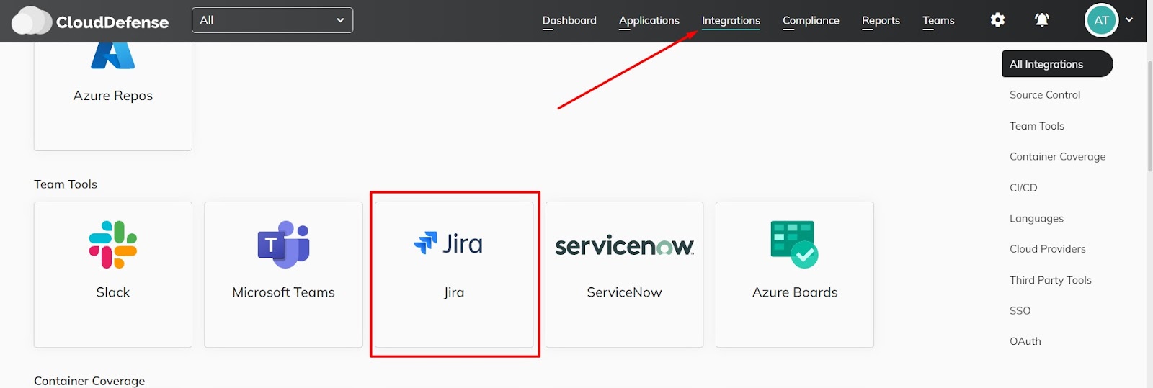The height and width of the screenshot is (388, 1153).
Task: Click the Container Coverage section heading
Action: pos(89,381)
